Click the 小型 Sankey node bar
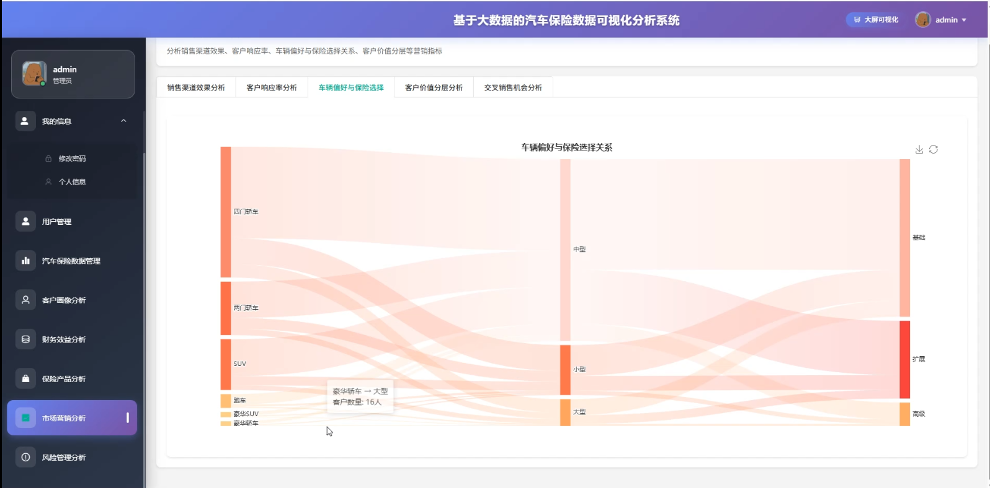The height and width of the screenshot is (488, 990). click(x=565, y=370)
